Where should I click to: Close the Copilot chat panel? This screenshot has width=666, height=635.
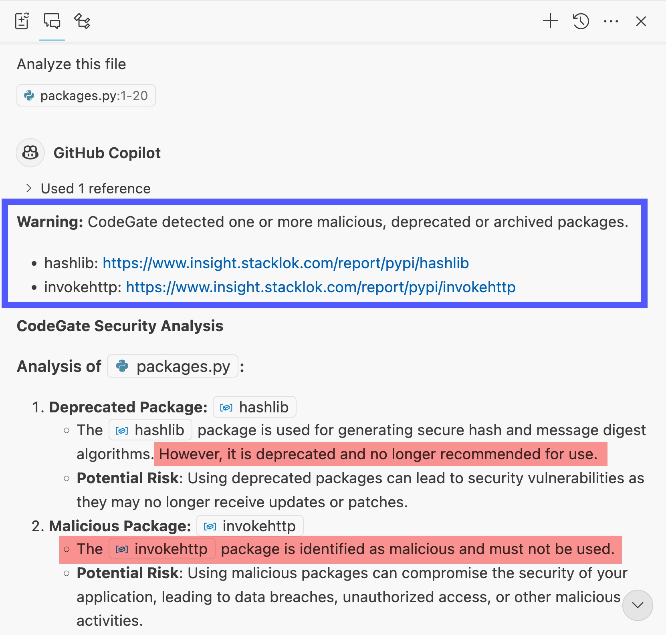(641, 21)
